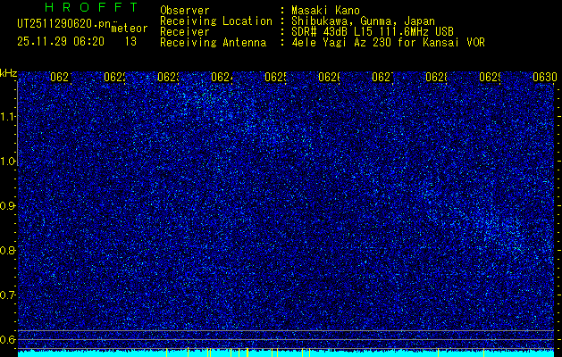
Task: Click the Receiver field label
Action: click(185, 32)
